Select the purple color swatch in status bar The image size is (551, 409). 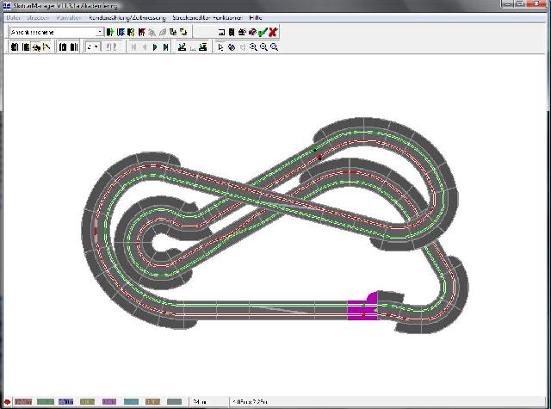point(109,401)
